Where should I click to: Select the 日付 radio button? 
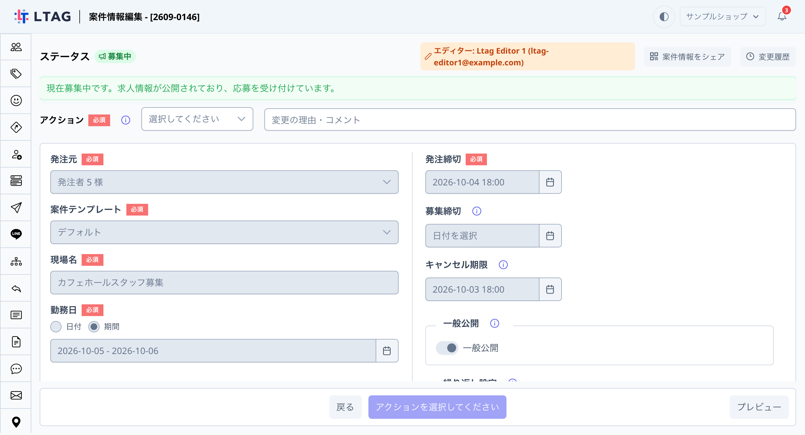coord(56,327)
